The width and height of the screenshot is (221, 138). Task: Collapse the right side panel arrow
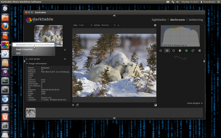[204, 61]
